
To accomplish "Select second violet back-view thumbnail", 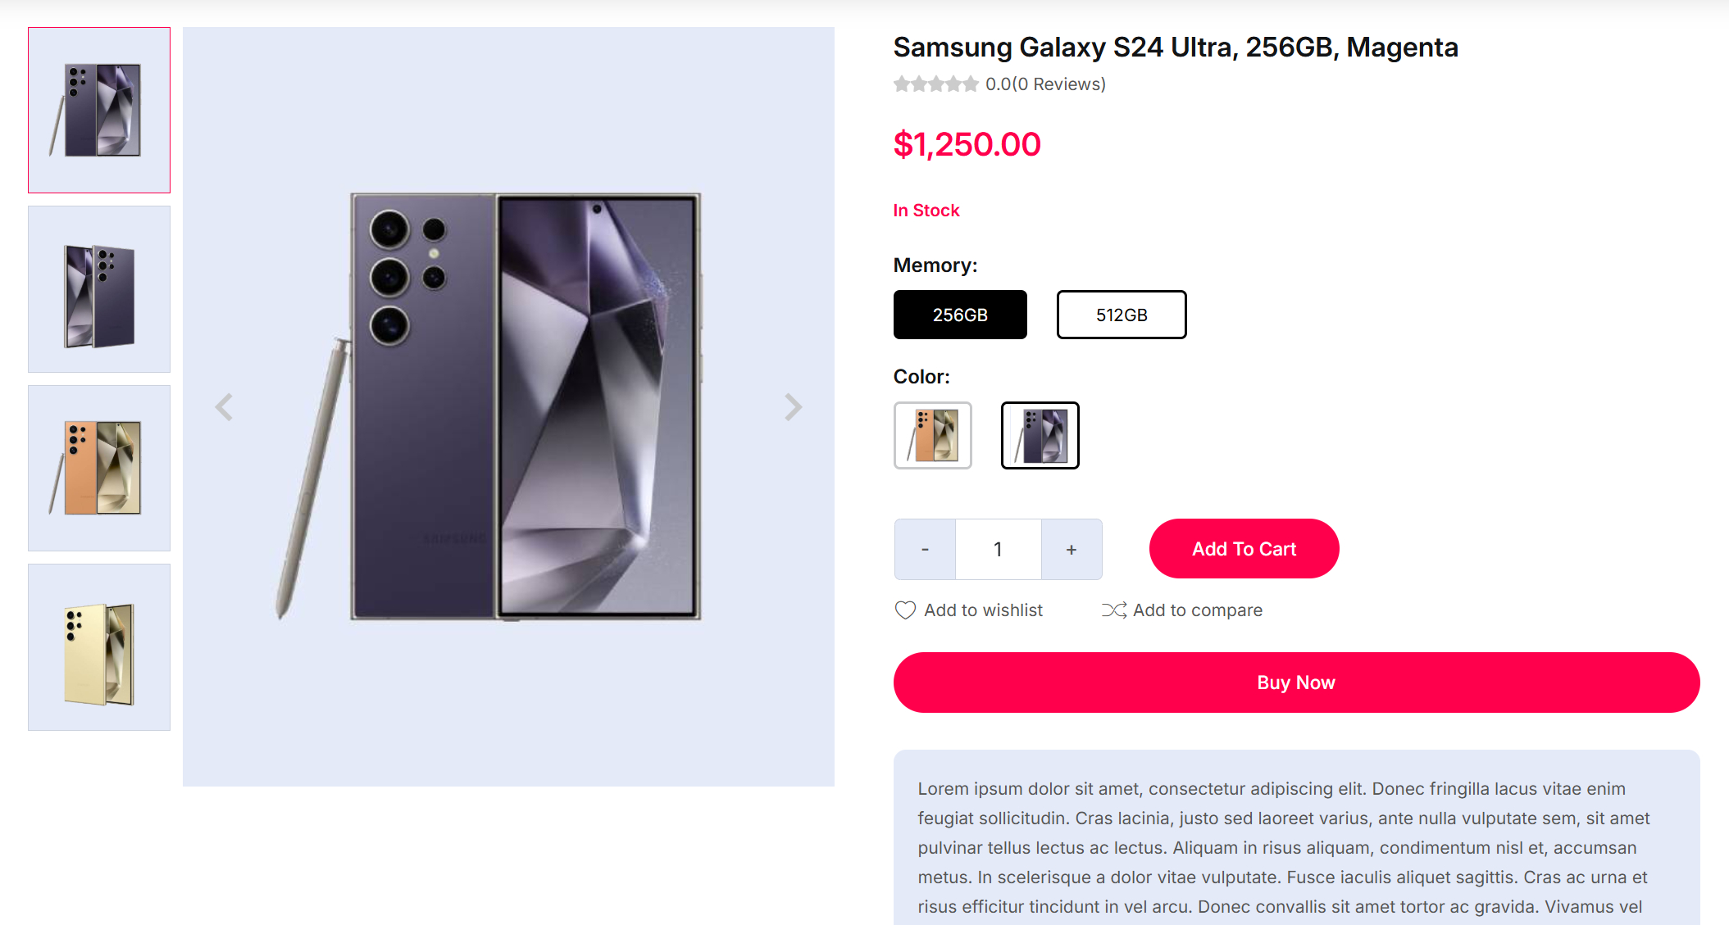I will [x=99, y=289].
